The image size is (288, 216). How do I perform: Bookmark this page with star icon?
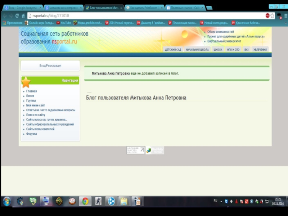pos(273,15)
